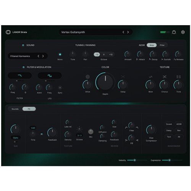Switch to the Sounds tab

click(15, 109)
